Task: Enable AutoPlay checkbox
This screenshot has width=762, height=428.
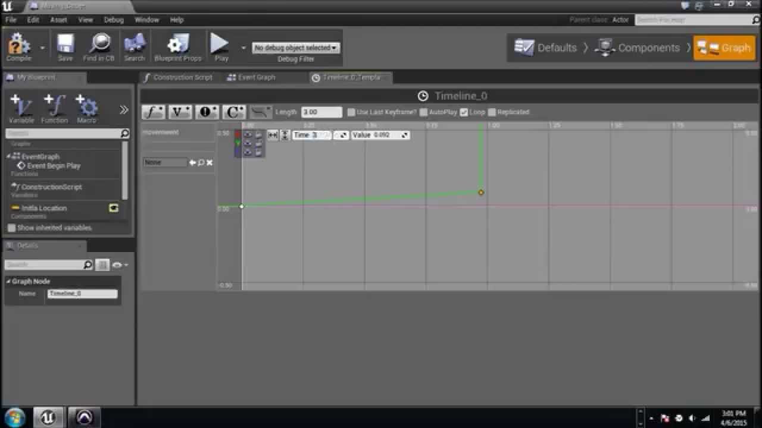Action: pos(424,112)
